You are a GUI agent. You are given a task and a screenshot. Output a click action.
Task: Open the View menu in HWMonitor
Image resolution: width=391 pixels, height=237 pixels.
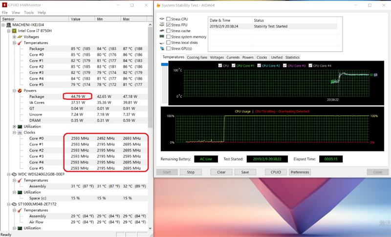pyautogui.click(x=16, y=12)
